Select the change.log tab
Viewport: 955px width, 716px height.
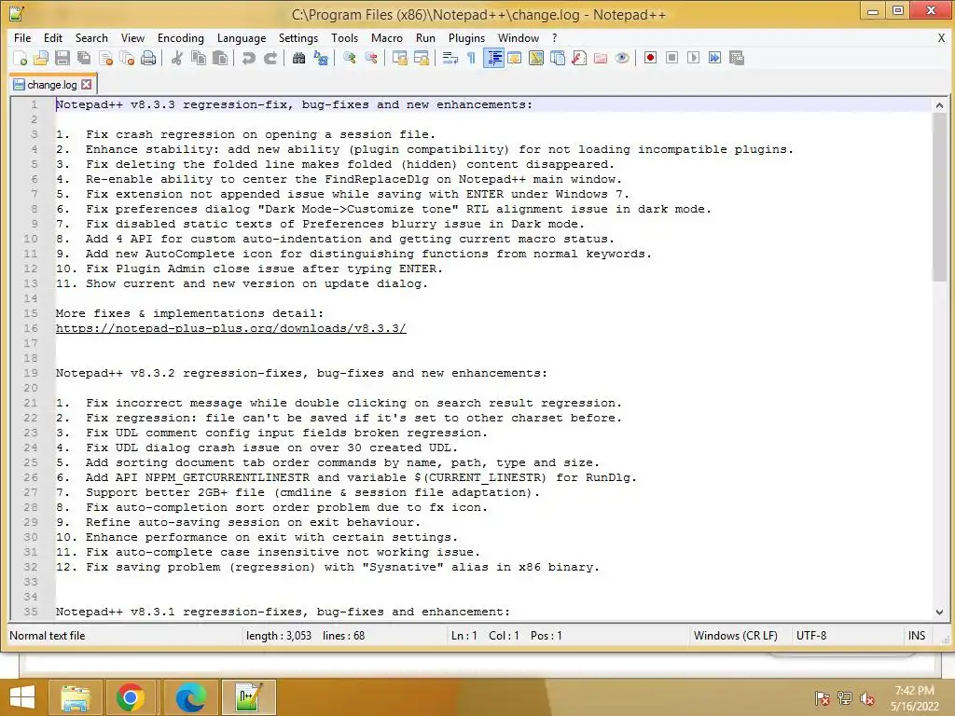click(52, 85)
